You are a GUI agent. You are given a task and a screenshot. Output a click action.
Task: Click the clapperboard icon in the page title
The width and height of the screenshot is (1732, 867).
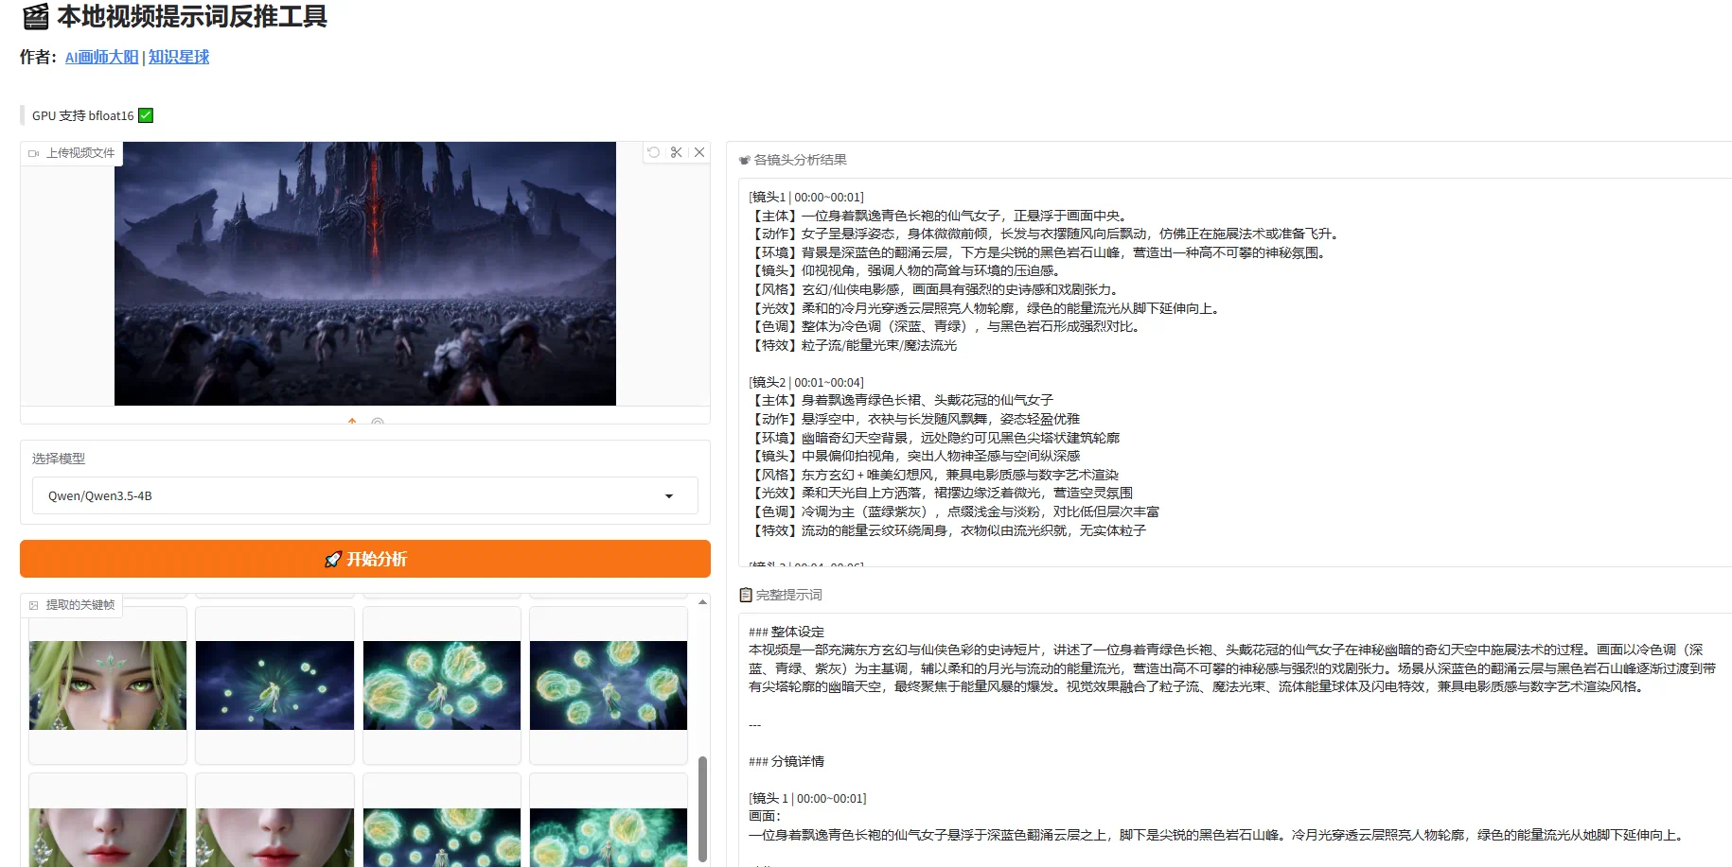pos(35,17)
